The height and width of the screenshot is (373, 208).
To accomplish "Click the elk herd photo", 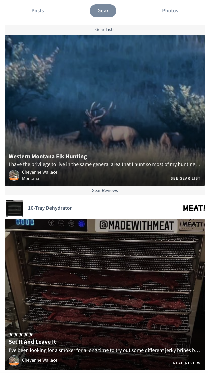I will [105, 95].
